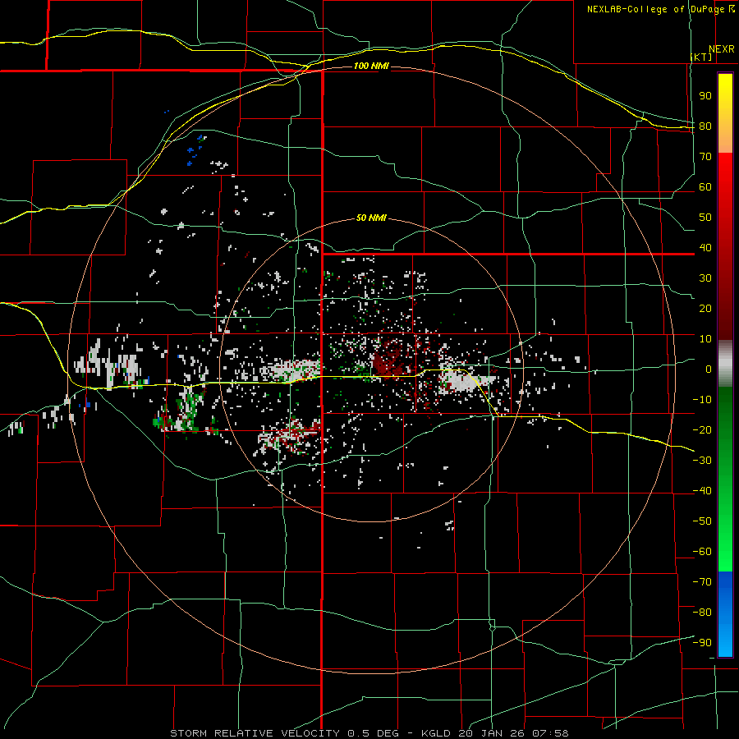This screenshot has height=739, width=739.
Task: Click the '50 NMI' range ring label
Action: point(371,218)
